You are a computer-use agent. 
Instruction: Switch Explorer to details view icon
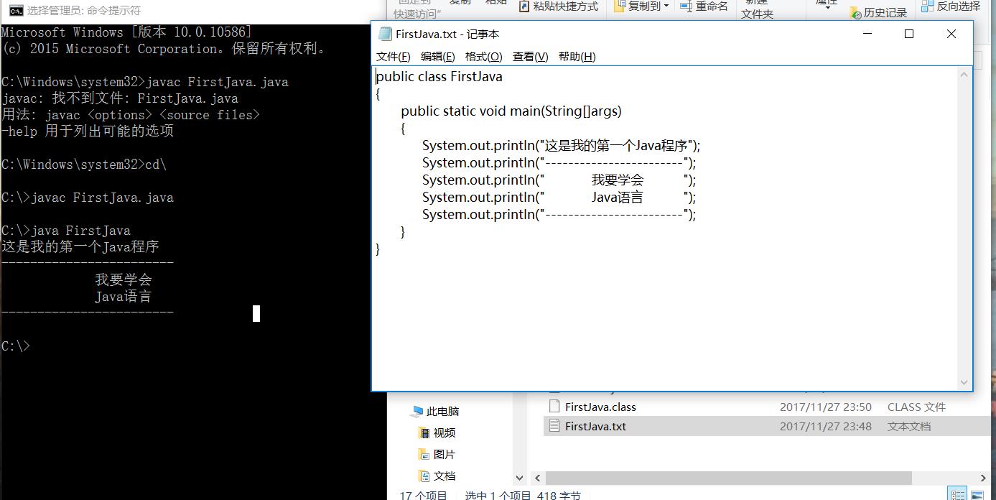point(957,494)
